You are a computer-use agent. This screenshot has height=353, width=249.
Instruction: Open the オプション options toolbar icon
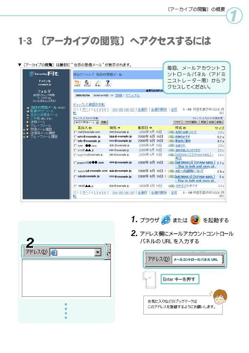tap(87, 83)
